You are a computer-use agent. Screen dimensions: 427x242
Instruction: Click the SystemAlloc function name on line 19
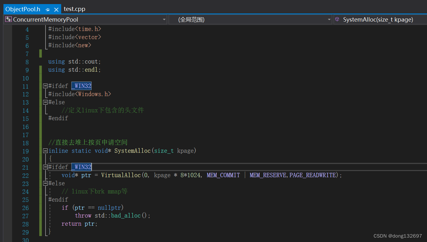[x=132, y=151]
